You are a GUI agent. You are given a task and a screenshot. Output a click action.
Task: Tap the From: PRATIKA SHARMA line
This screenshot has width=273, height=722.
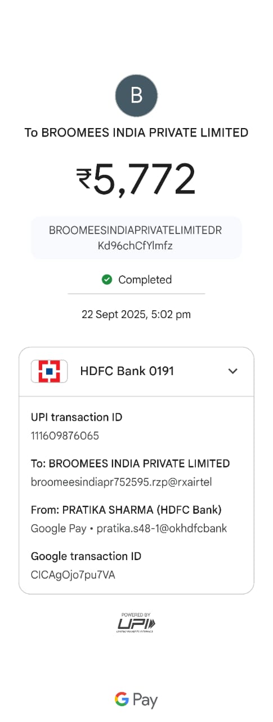pyautogui.click(x=126, y=510)
